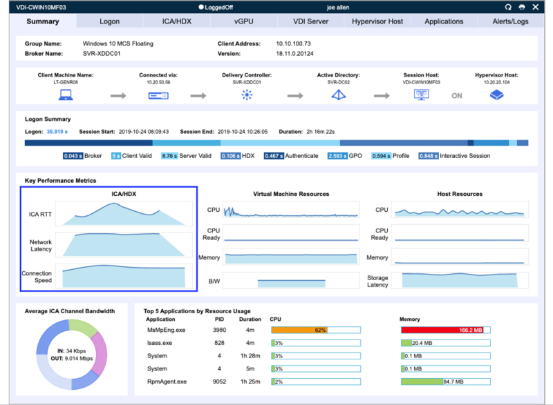Click the Active Directory icon
553x405 pixels.
click(x=339, y=95)
